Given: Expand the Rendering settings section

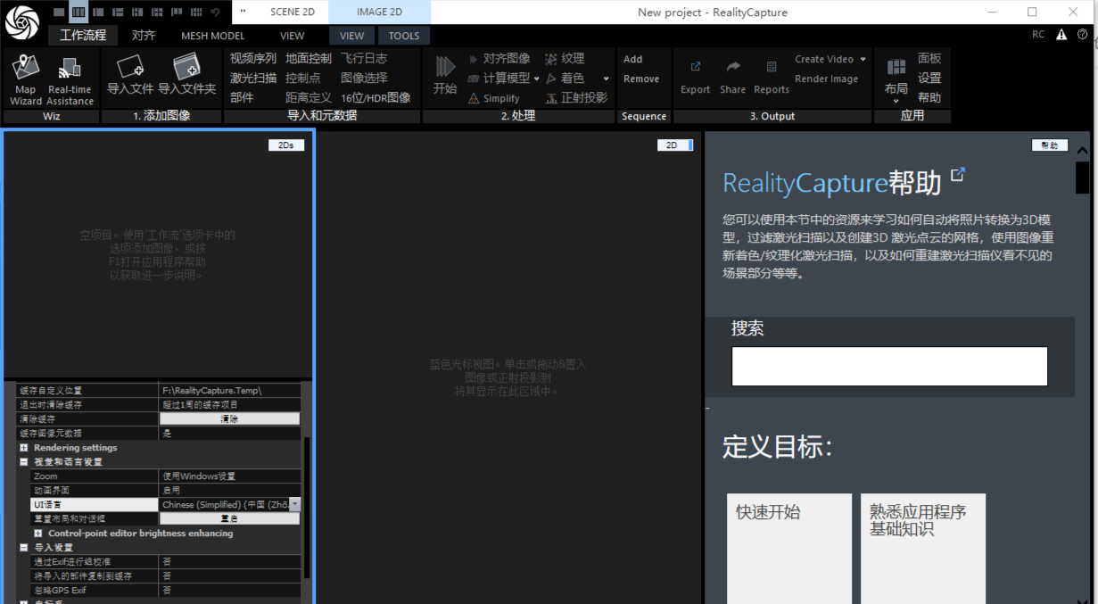Looking at the screenshot, I should [24, 448].
